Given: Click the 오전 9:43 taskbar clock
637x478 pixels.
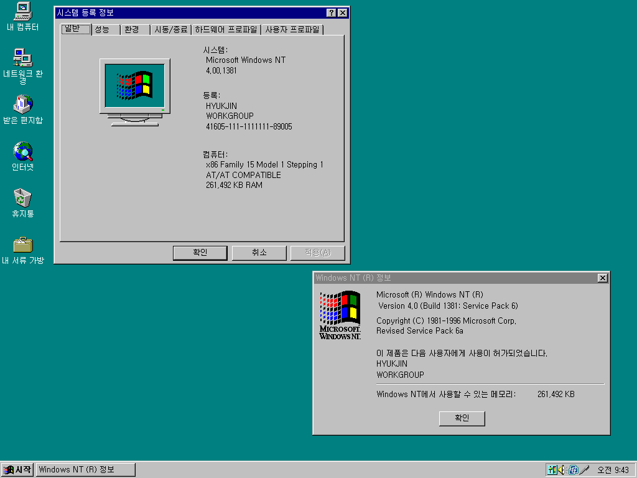Looking at the screenshot, I should (613, 470).
